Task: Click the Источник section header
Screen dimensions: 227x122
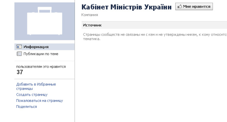Action: (x=154, y=25)
